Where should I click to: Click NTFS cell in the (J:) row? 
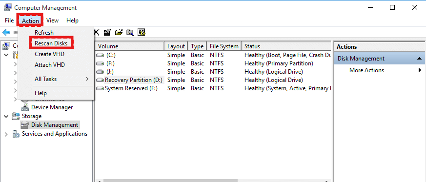[217, 72]
